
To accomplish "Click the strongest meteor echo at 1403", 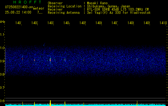I will pyautogui.click(x=50, y=60).
